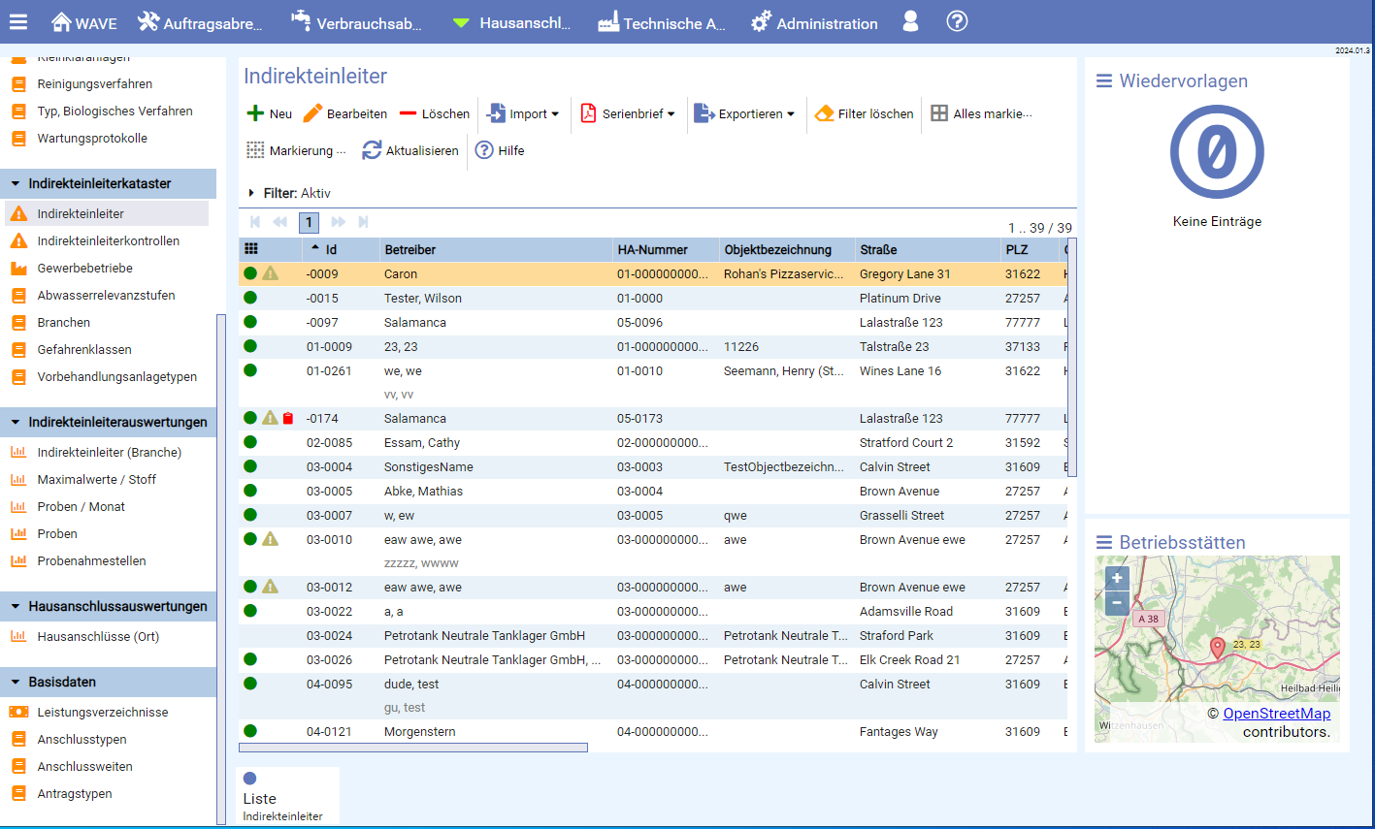
Task: Click the Bearbeiten pencil button
Action: [344, 113]
